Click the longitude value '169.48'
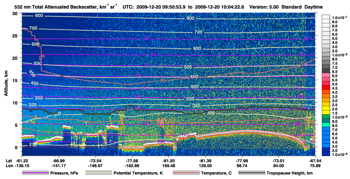Screen dimensions: 350x179 coord(169,165)
